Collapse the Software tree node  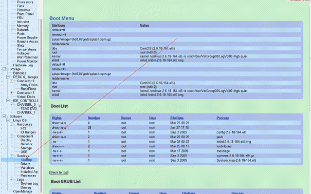(x=4, y=117)
